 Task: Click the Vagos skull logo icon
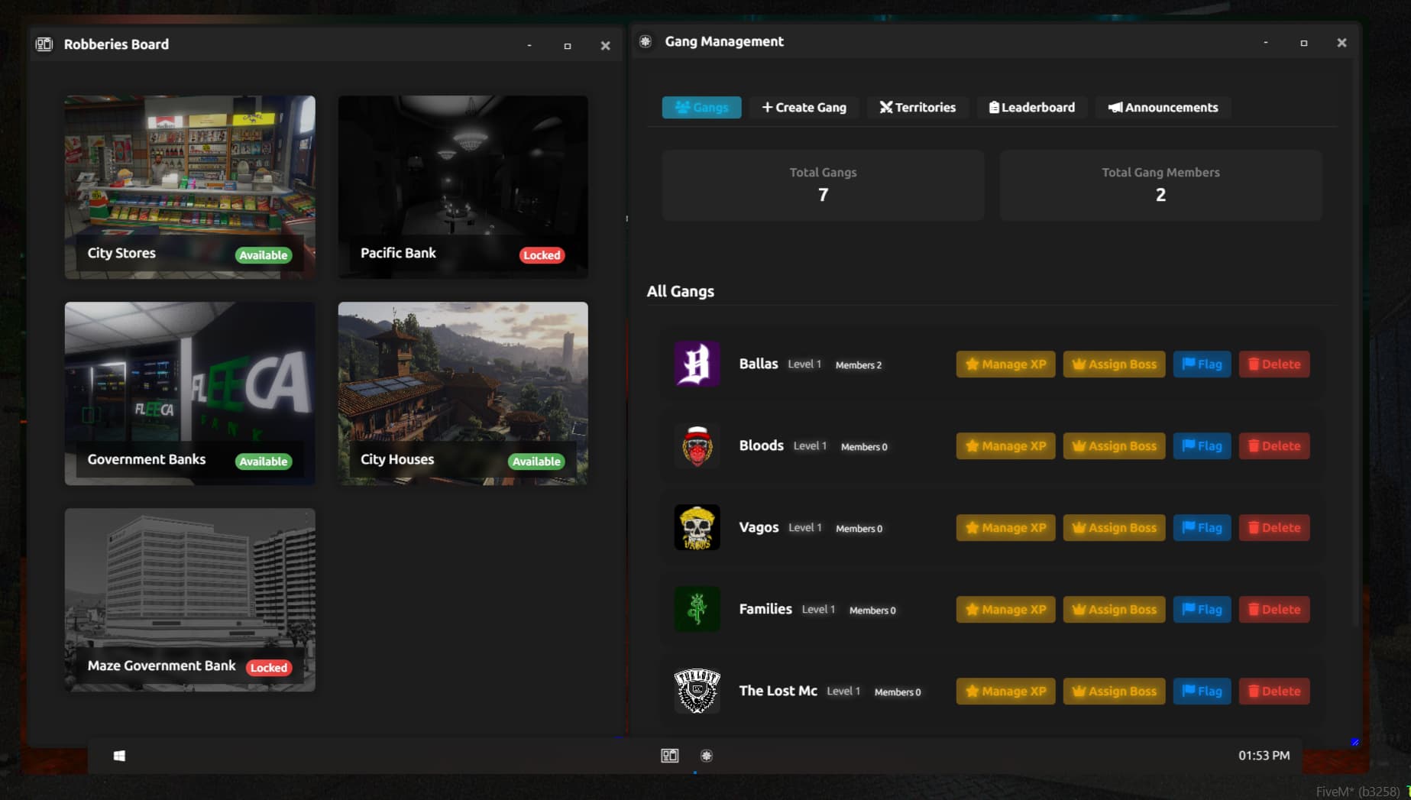click(x=697, y=527)
